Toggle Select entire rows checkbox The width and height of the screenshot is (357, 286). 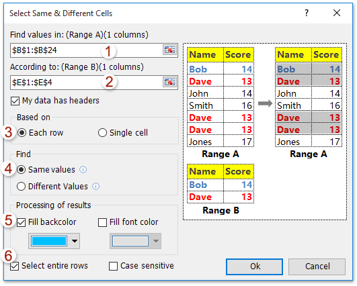(15, 266)
